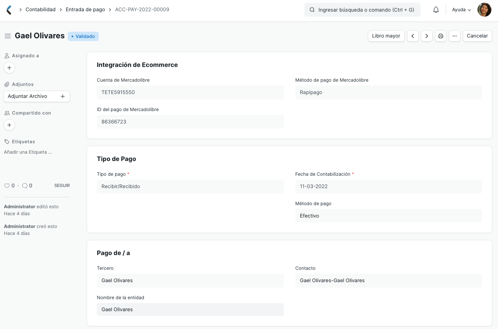Click the app logo home icon
This screenshot has width=498, height=329.
[9, 10]
